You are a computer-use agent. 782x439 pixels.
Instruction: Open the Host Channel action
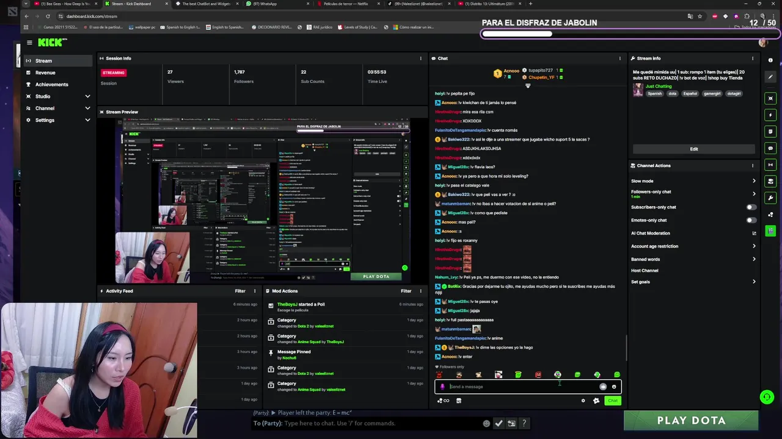pyautogui.click(x=645, y=271)
